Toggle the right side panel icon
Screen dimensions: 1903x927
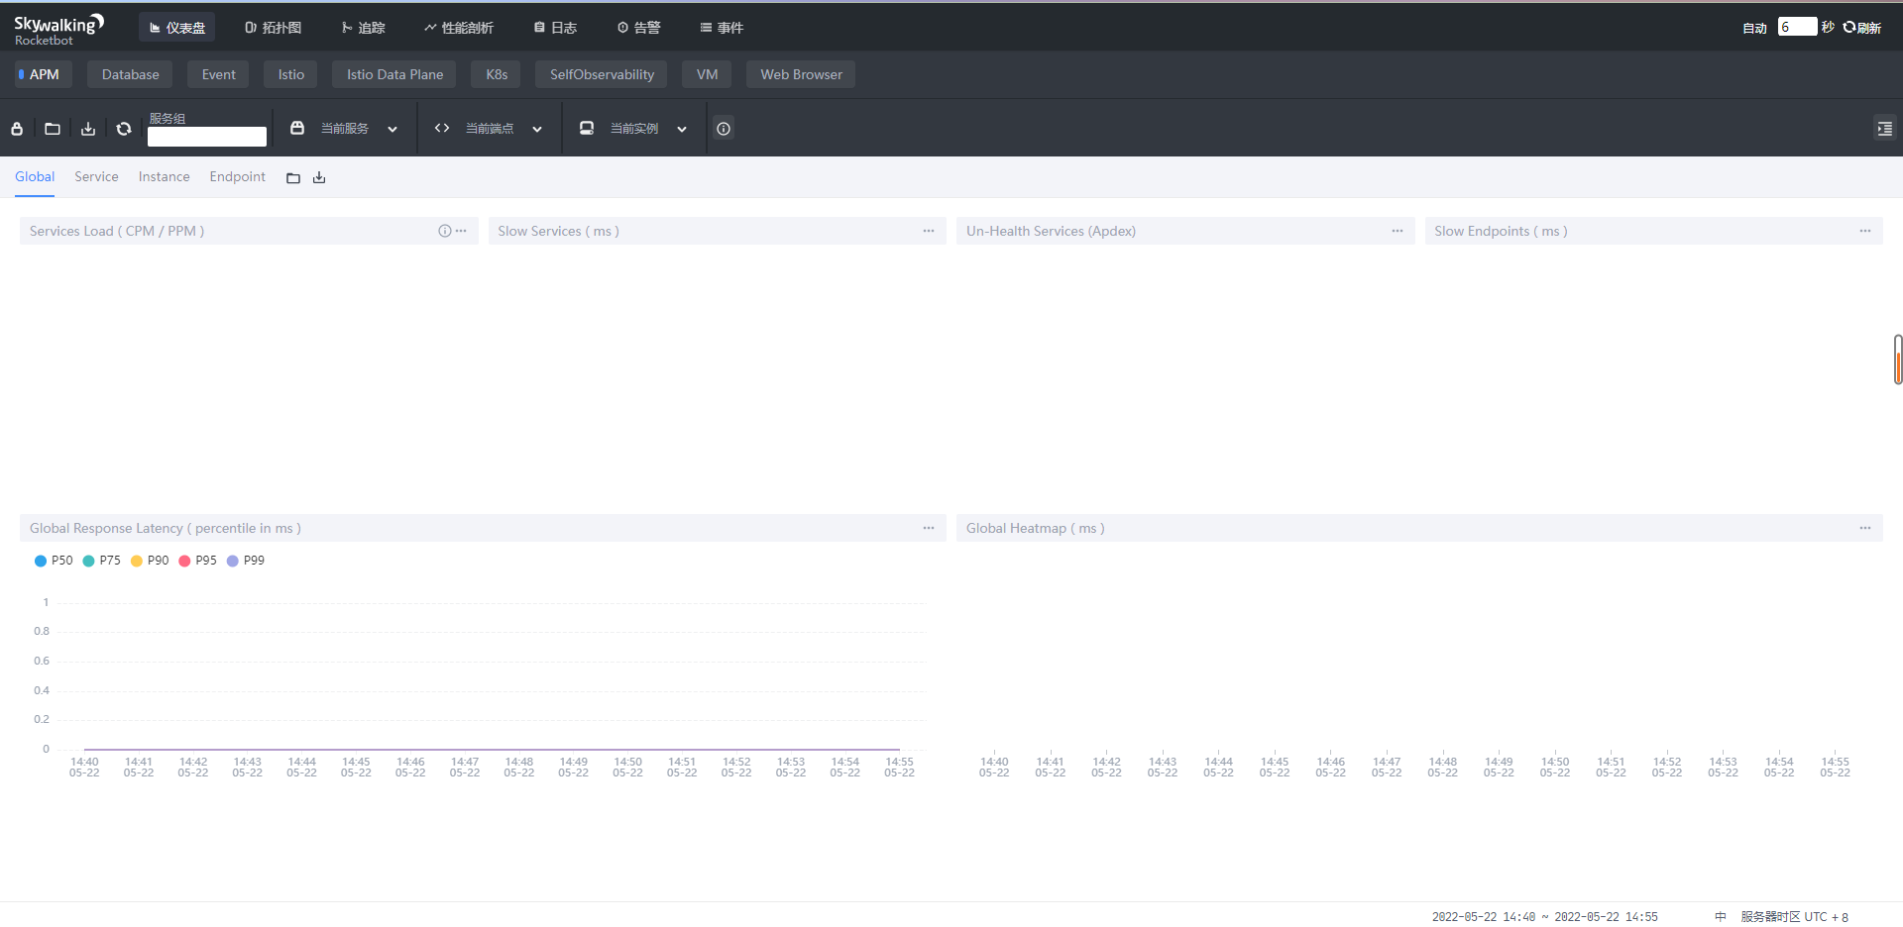[1884, 129]
